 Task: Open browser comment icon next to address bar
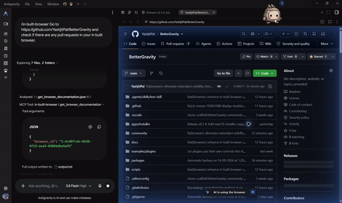(x=330, y=22)
